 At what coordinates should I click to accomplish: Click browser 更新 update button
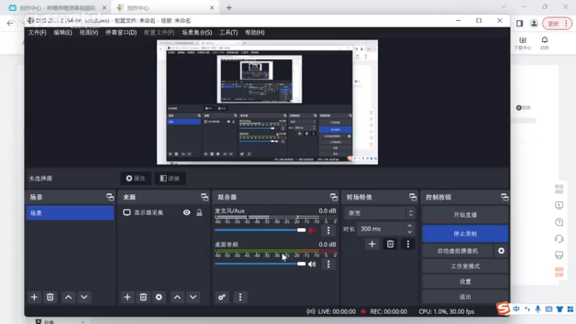(x=553, y=24)
